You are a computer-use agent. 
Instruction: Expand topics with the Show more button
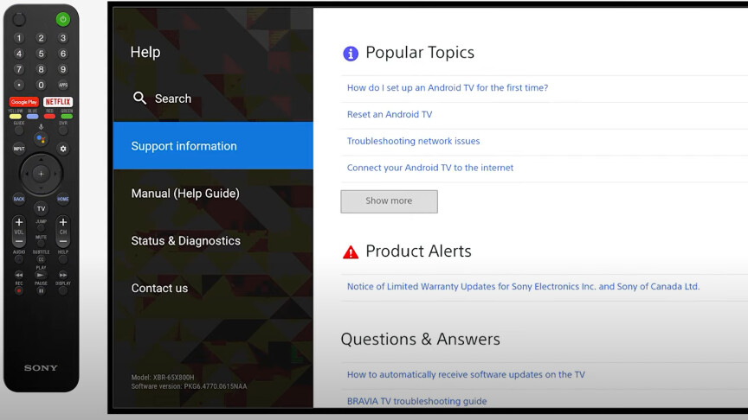click(x=389, y=201)
